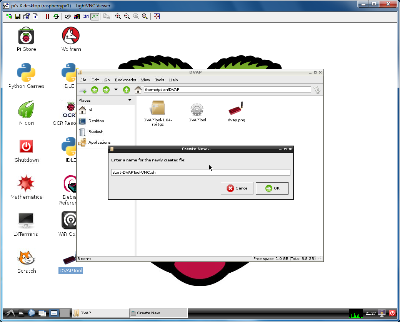Click the Zoom auto magnifier icon
Screen dimensions: 400x322
145,16
